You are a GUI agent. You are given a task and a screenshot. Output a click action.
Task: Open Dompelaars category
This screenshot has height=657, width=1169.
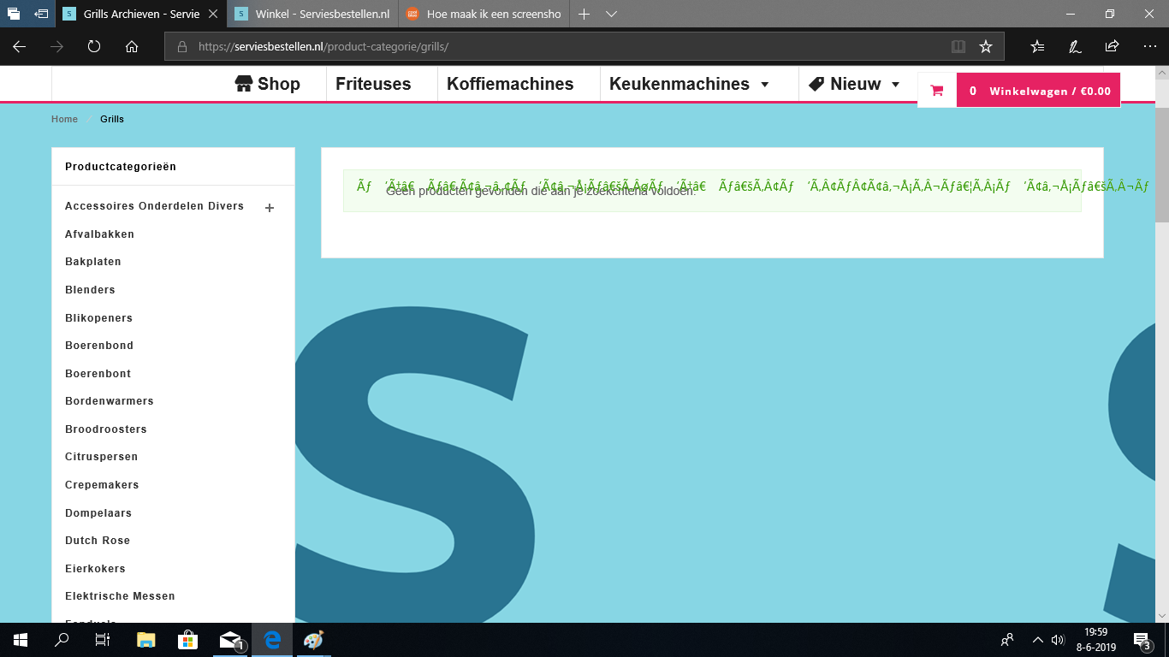[x=98, y=513]
